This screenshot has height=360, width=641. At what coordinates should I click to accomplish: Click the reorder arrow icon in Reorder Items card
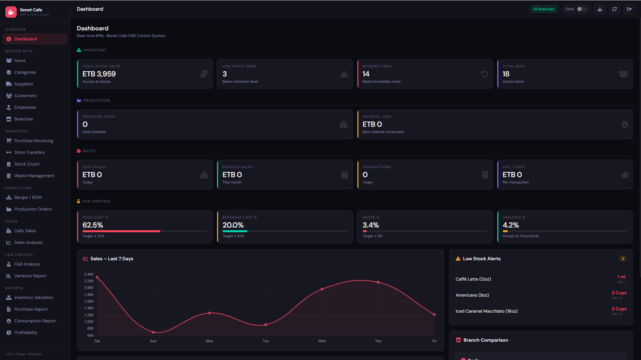pos(484,74)
